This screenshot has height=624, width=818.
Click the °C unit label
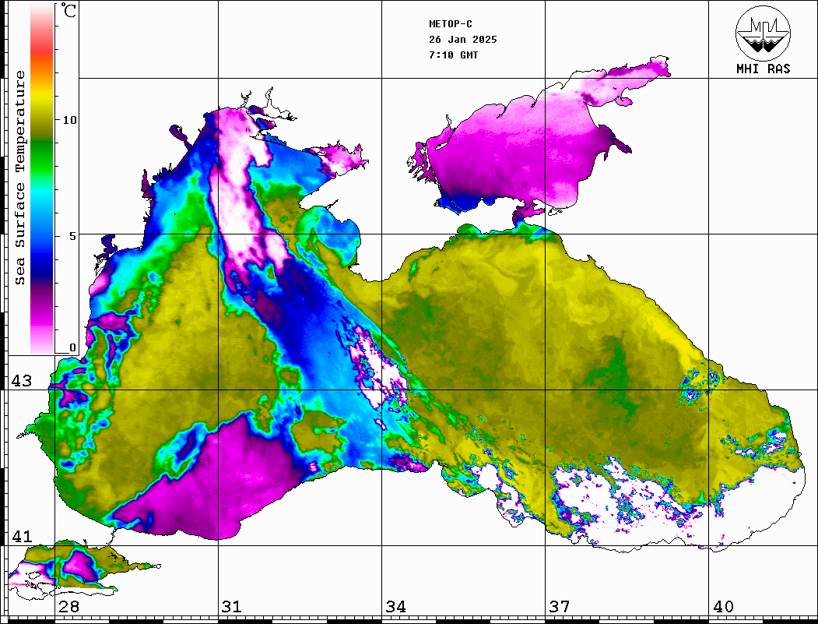click(68, 10)
